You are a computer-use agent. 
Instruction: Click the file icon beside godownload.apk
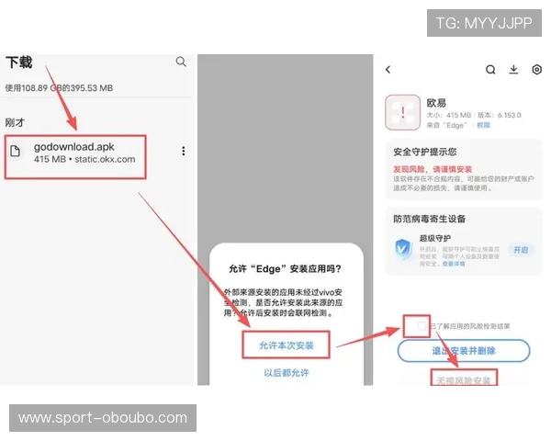point(15,151)
